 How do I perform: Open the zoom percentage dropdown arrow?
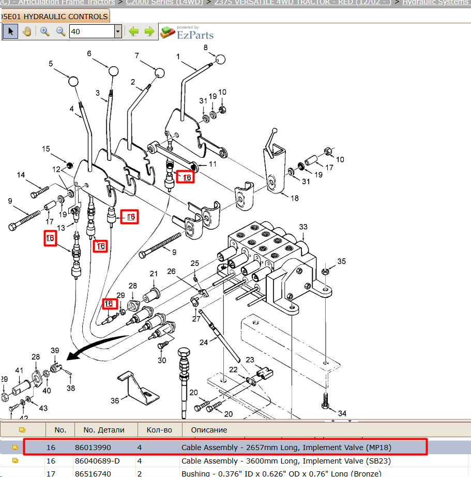(x=118, y=32)
